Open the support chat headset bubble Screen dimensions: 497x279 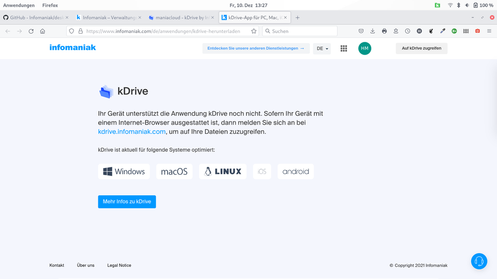point(479,261)
